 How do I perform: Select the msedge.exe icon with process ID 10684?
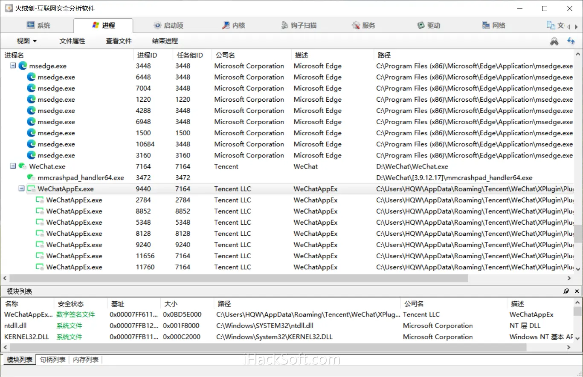pos(31,144)
